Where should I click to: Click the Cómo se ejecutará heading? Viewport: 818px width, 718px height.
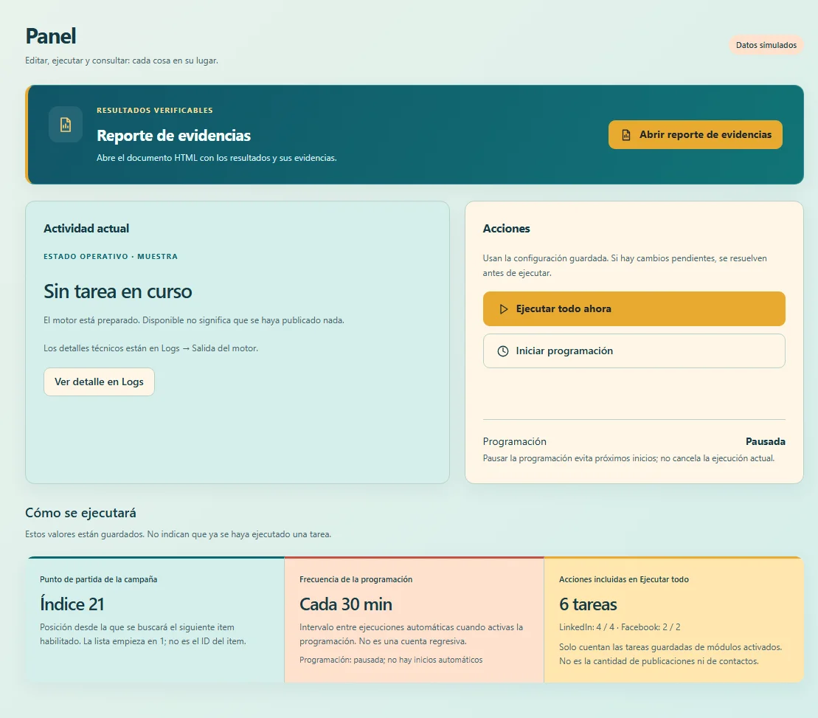81,513
